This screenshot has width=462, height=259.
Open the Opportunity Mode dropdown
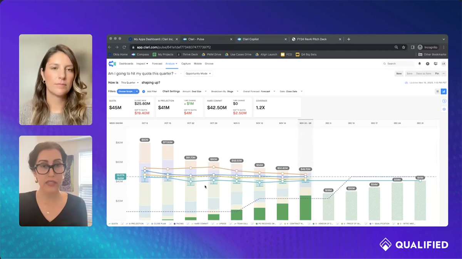[x=199, y=73]
